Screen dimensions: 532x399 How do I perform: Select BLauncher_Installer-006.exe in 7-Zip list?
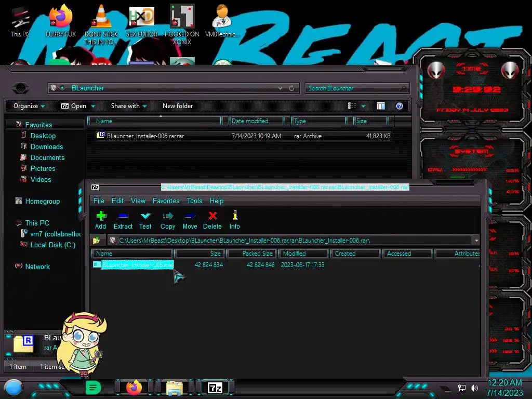(x=138, y=264)
